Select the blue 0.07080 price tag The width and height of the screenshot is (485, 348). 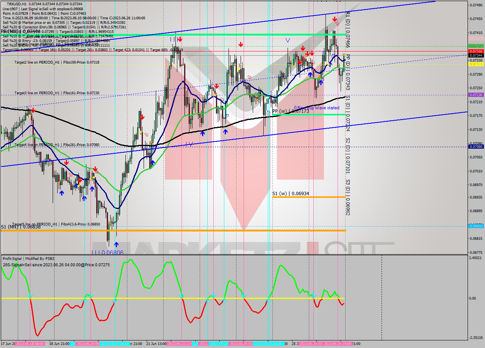[476, 146]
